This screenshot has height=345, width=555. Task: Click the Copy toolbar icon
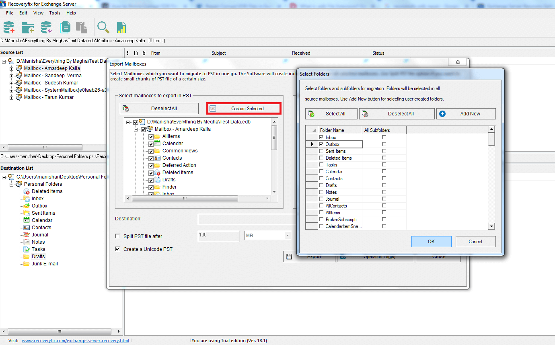pos(65,27)
